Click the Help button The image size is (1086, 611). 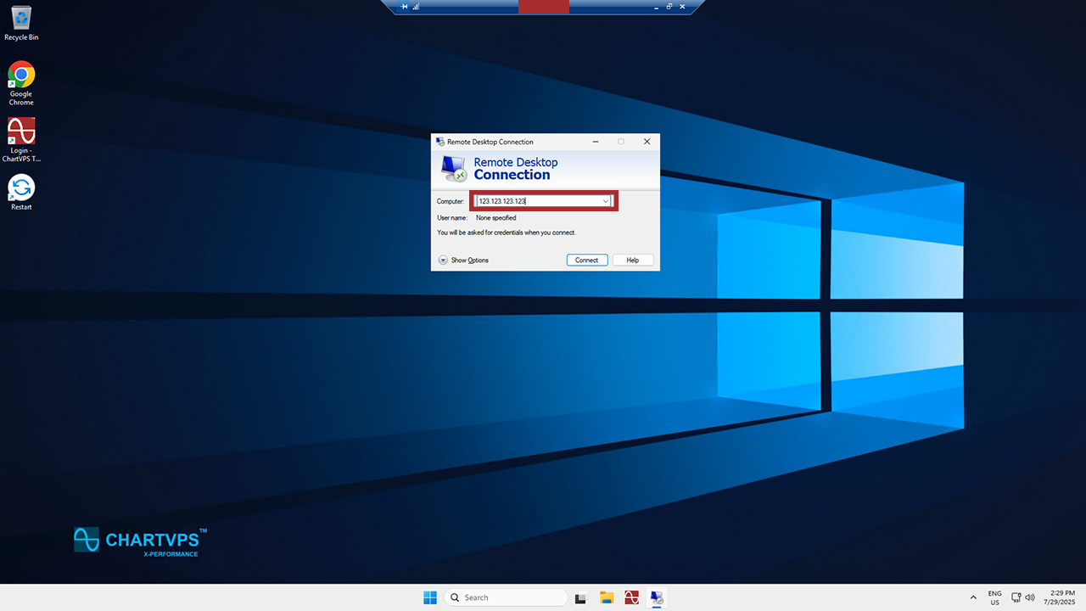[632, 261]
